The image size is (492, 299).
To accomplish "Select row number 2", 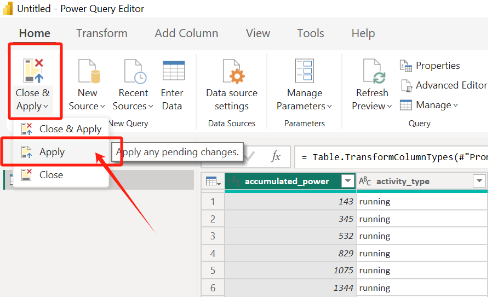I will (213, 219).
